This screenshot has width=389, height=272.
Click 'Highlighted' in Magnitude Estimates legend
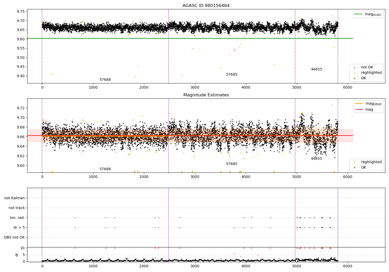pyautogui.click(x=371, y=162)
